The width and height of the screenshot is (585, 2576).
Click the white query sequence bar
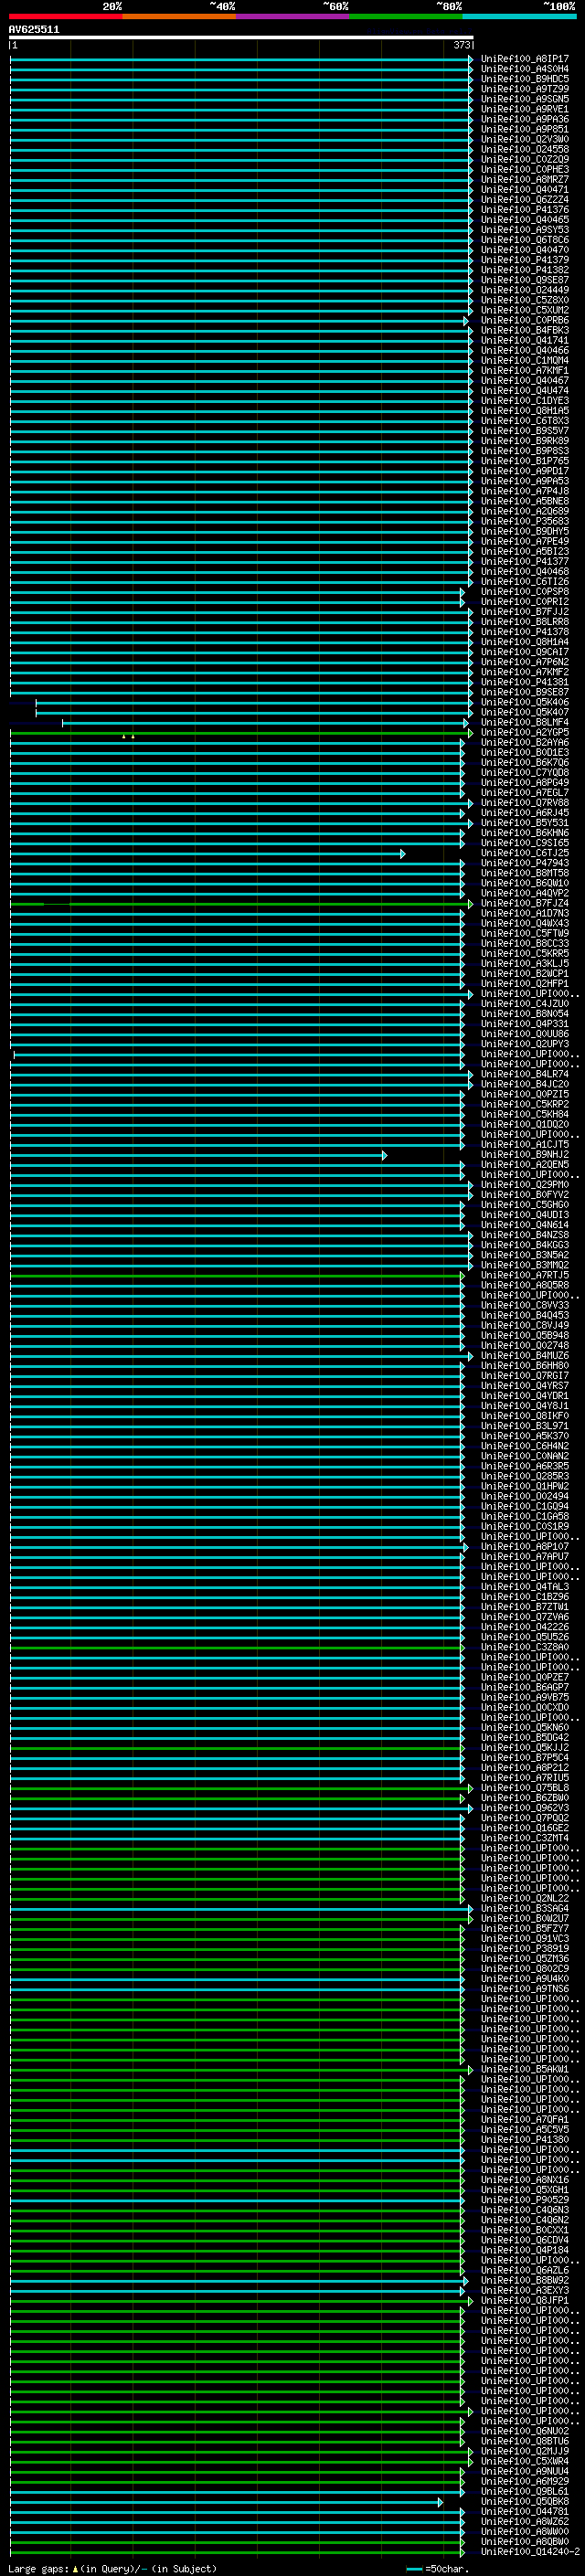[x=241, y=38]
